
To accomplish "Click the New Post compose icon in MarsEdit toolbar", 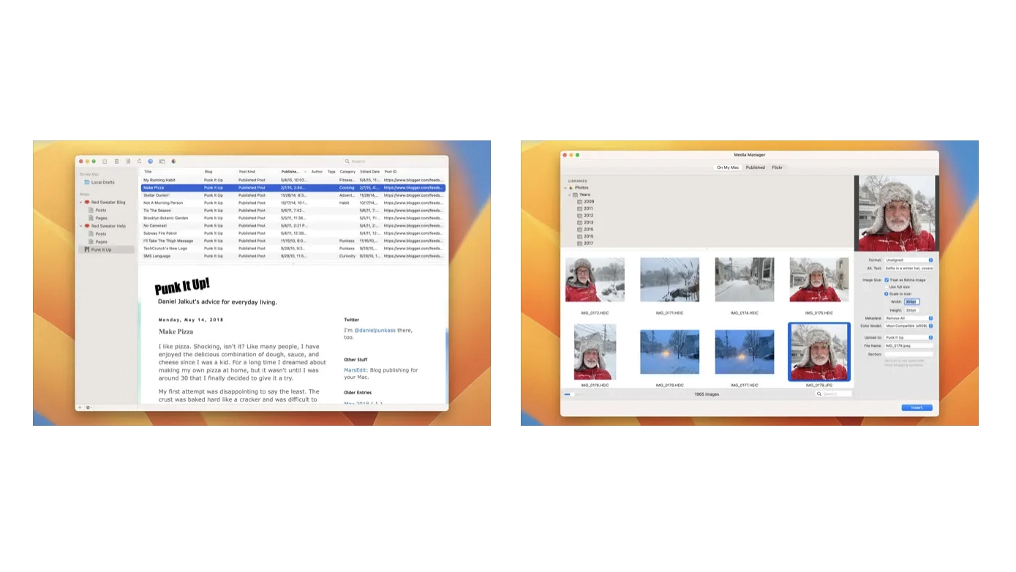I will click(x=105, y=161).
